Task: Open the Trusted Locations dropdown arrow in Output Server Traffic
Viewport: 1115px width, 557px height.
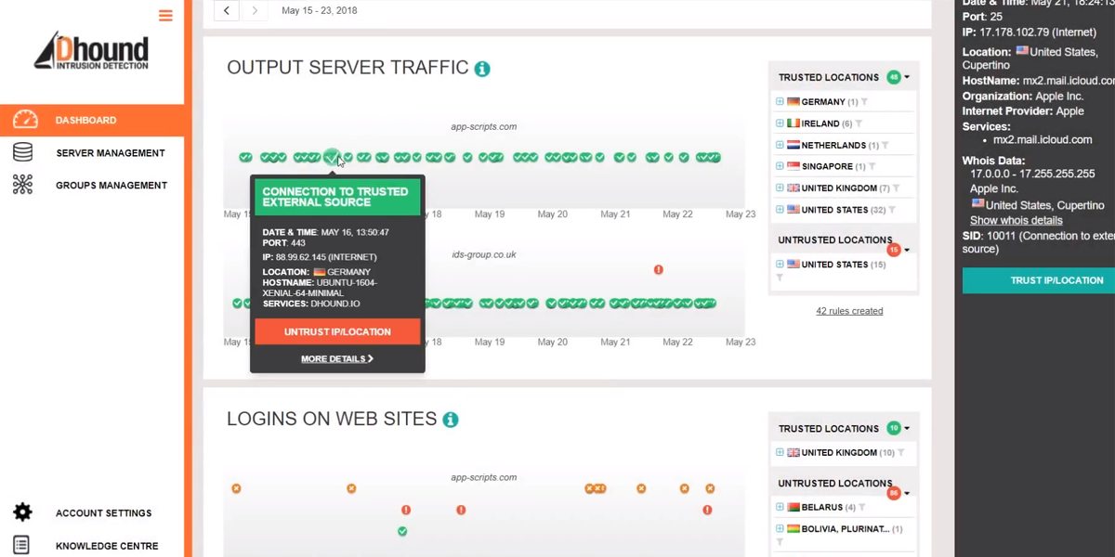Action: pyautogui.click(x=907, y=78)
